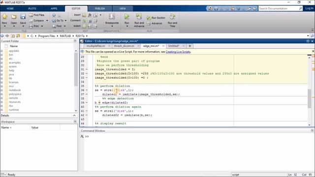Viewport: 315px width, 177px height.
Task: Click the Insert section icon
Action: 84,15
